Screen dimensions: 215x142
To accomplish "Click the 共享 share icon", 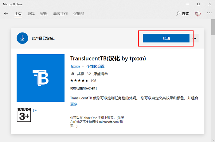I will (72, 74).
